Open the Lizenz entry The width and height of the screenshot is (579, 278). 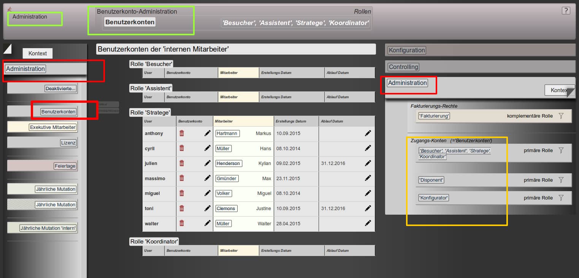tap(68, 143)
